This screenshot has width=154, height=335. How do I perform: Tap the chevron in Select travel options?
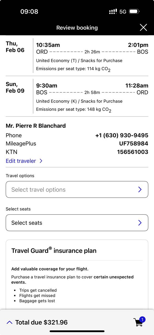(x=140, y=189)
